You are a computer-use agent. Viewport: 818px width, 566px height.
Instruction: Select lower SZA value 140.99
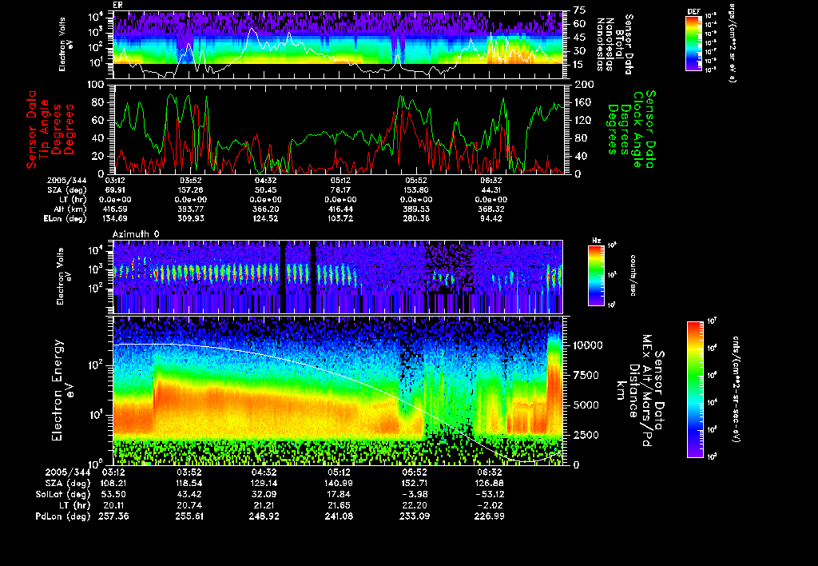click(x=339, y=483)
